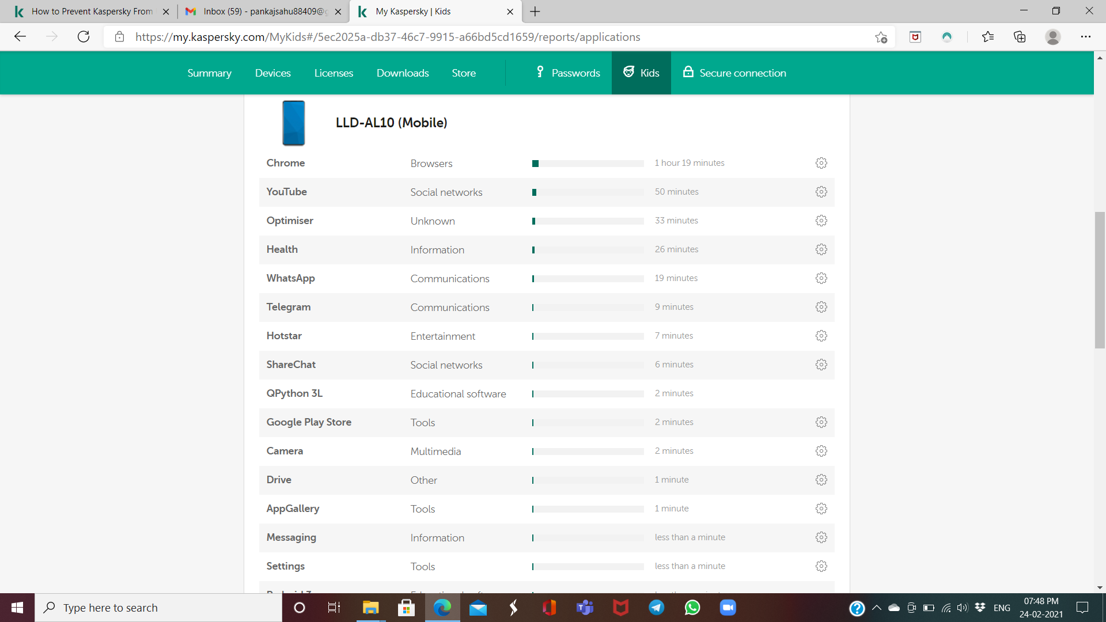Screen dimensions: 1106x622
Task: Click Google Play Store gear icon
Action: [x=821, y=422]
